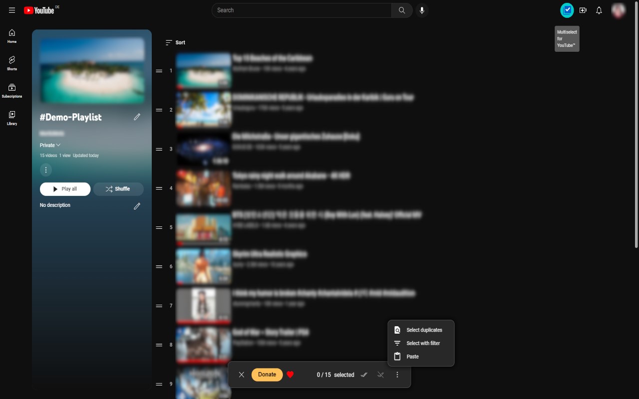This screenshot has width=639, height=399.
Task: Click the Multiselect for YouTube extension icon
Action: click(x=567, y=10)
